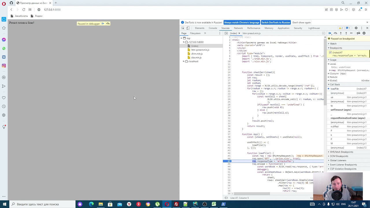This screenshot has height=208, width=370.
Task: Click Switch DevTools to Russian button
Action: point(275,23)
